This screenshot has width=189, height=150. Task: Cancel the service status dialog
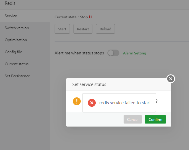[133, 119]
